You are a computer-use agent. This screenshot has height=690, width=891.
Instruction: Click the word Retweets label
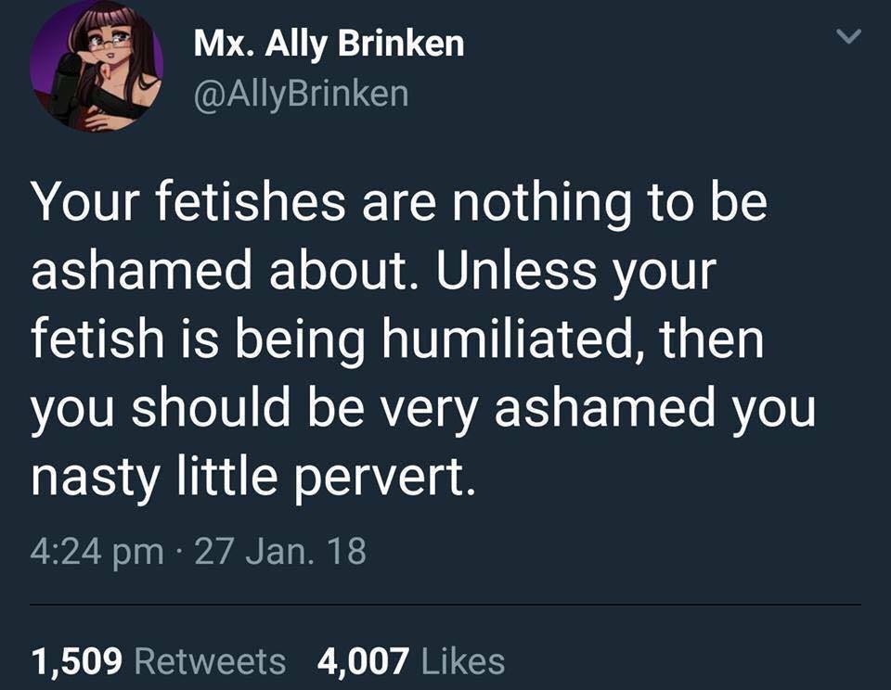click(211, 661)
